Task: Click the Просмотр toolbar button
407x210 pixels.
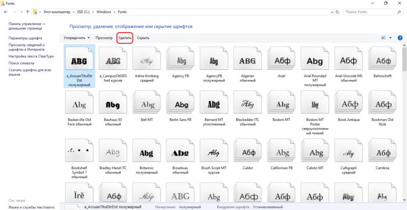Action: click(x=104, y=38)
